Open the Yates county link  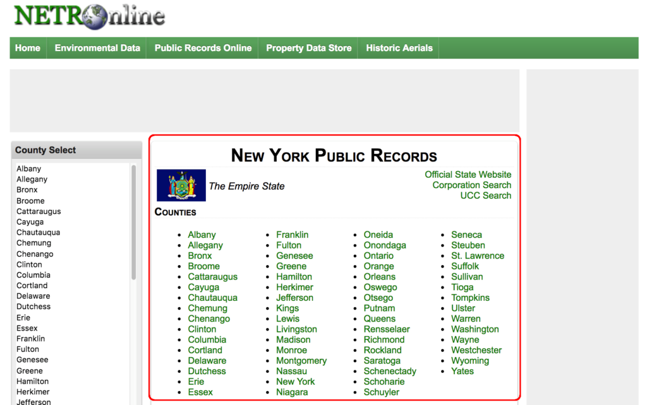(462, 371)
